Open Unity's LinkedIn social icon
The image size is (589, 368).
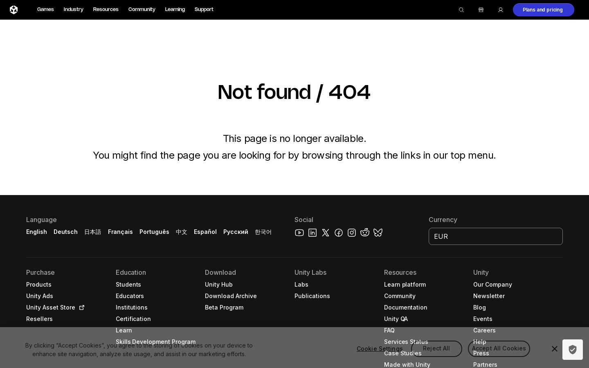pyautogui.click(x=312, y=233)
